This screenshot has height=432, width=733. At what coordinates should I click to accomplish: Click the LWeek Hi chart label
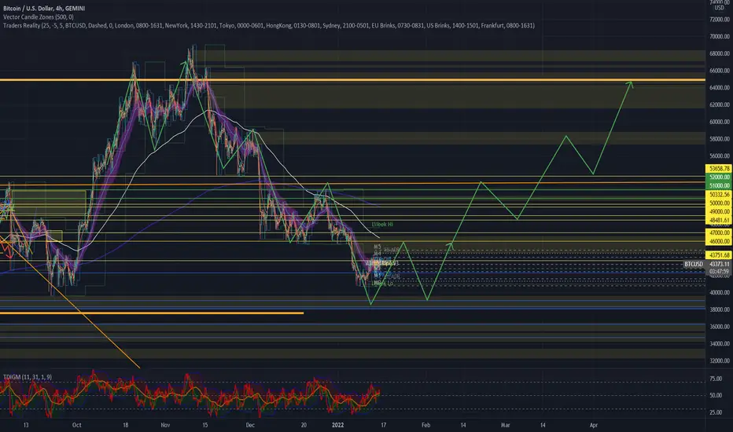click(382, 224)
